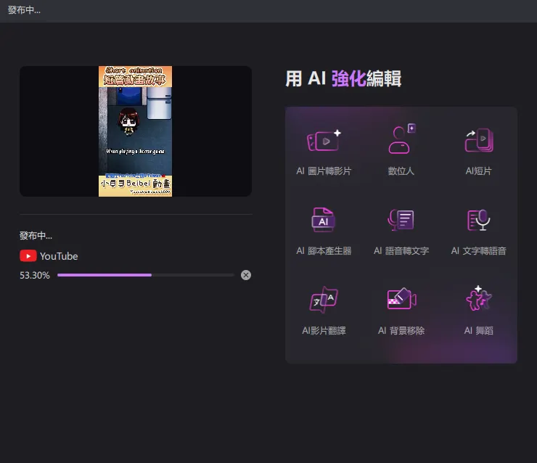Screen dimensions: 537x463
Task: Select the AI 語音轉文字 label
Action: pos(401,250)
